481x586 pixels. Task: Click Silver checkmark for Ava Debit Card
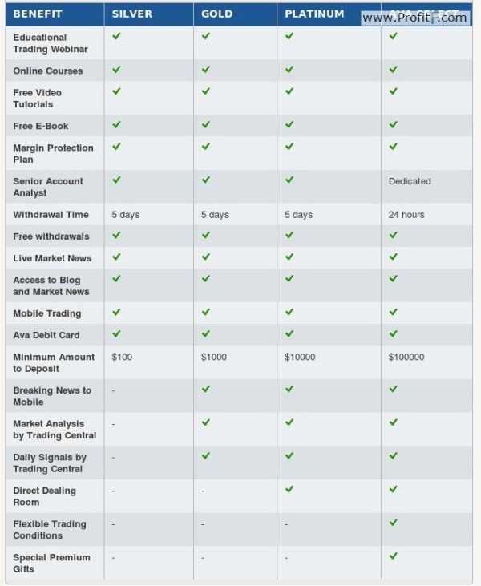(x=116, y=333)
